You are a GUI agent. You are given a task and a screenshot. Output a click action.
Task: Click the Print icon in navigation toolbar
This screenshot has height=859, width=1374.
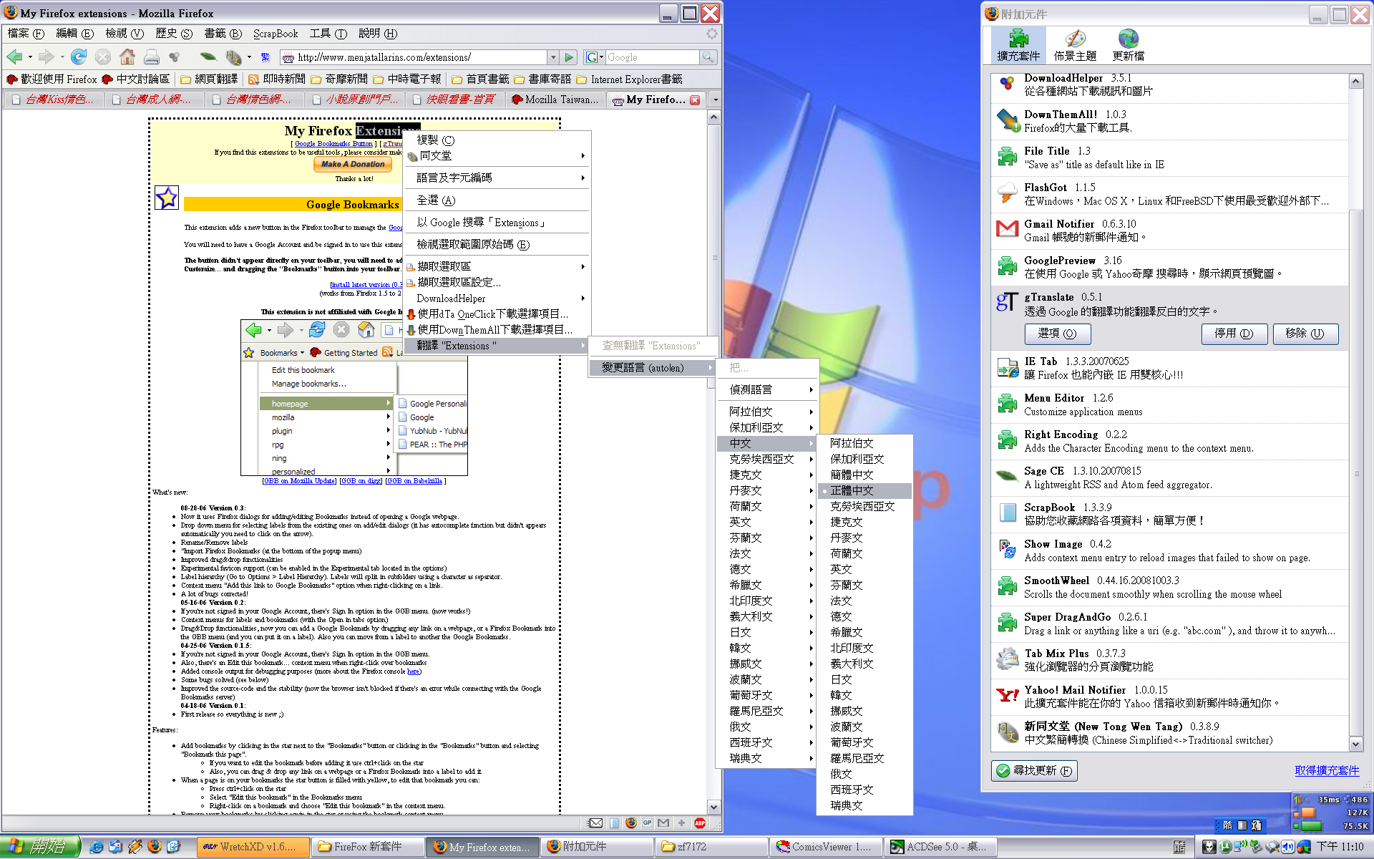coord(152,57)
